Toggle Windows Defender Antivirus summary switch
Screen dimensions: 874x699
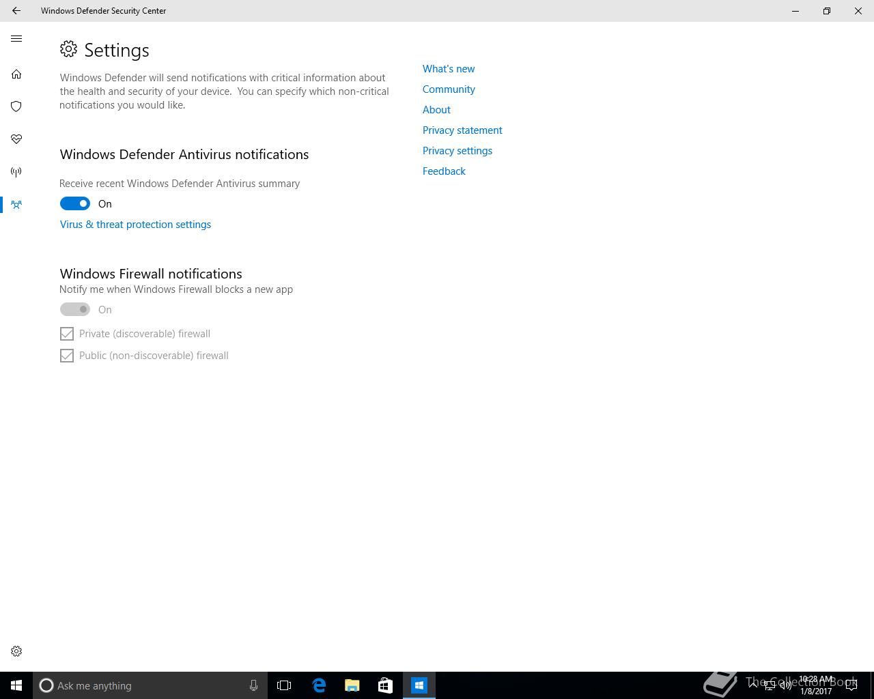(x=75, y=203)
